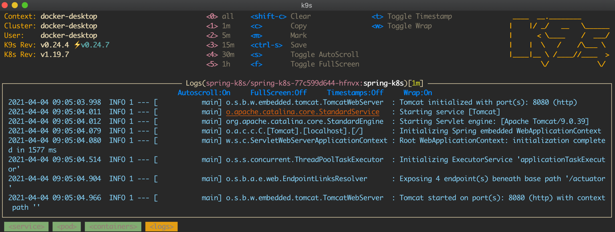Click the timestamp 09:05:04.514
Viewport: 615px width, 232px height.
point(77,160)
